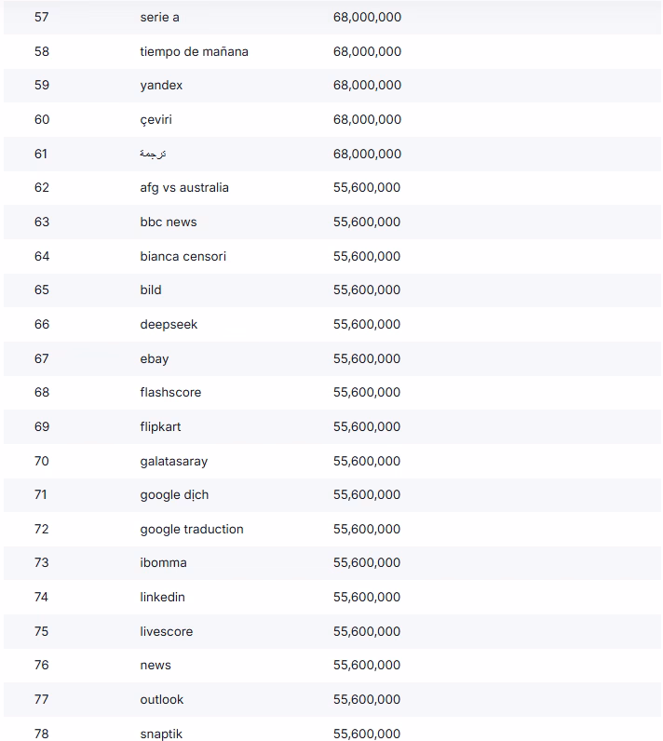This screenshot has width=663, height=741.
Task: Select the "tiempo de mañana" keyword cell
Action: pyautogui.click(x=194, y=51)
